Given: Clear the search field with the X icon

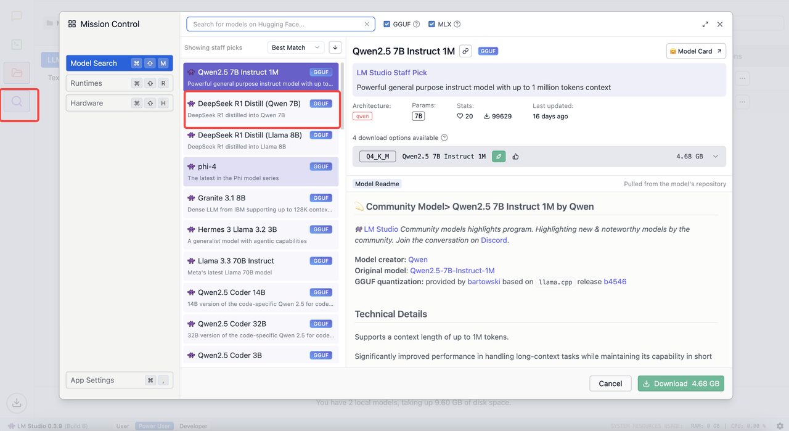Looking at the screenshot, I should (367, 25).
